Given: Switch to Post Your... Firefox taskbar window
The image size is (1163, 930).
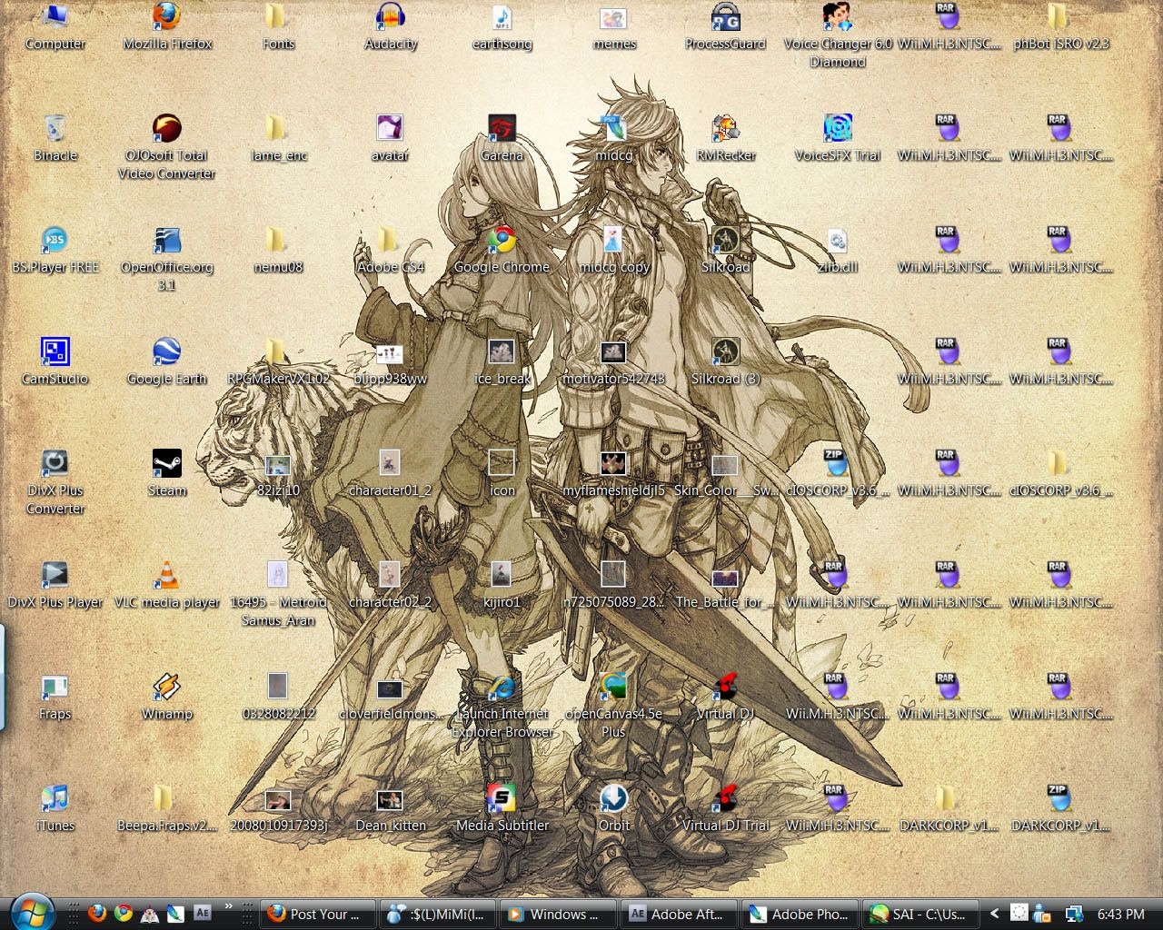Looking at the screenshot, I should (x=318, y=914).
